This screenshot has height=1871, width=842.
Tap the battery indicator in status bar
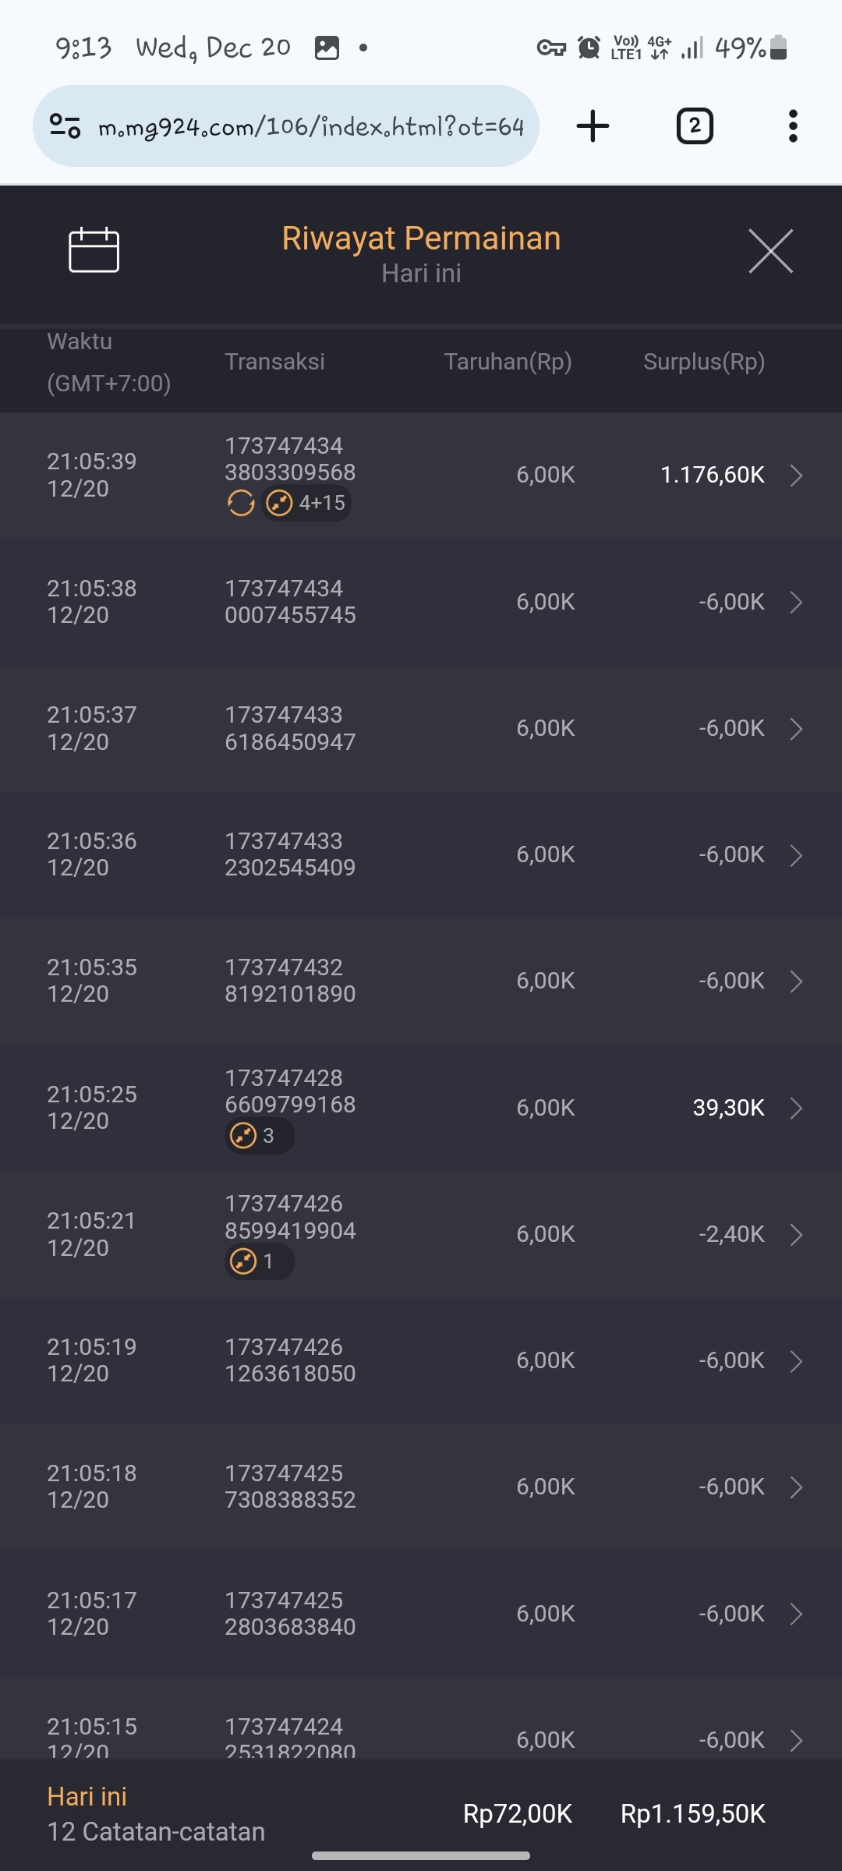tap(778, 48)
